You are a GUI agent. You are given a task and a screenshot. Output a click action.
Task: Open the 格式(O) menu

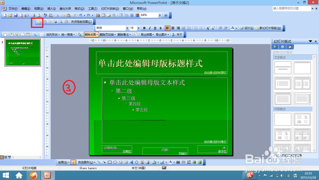pyautogui.click(x=79, y=9)
